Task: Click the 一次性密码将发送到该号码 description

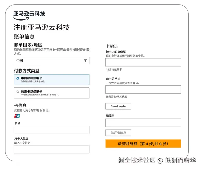Action: click(x=123, y=83)
